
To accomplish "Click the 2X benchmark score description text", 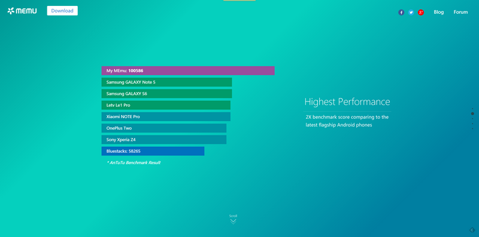I will (x=347, y=121).
